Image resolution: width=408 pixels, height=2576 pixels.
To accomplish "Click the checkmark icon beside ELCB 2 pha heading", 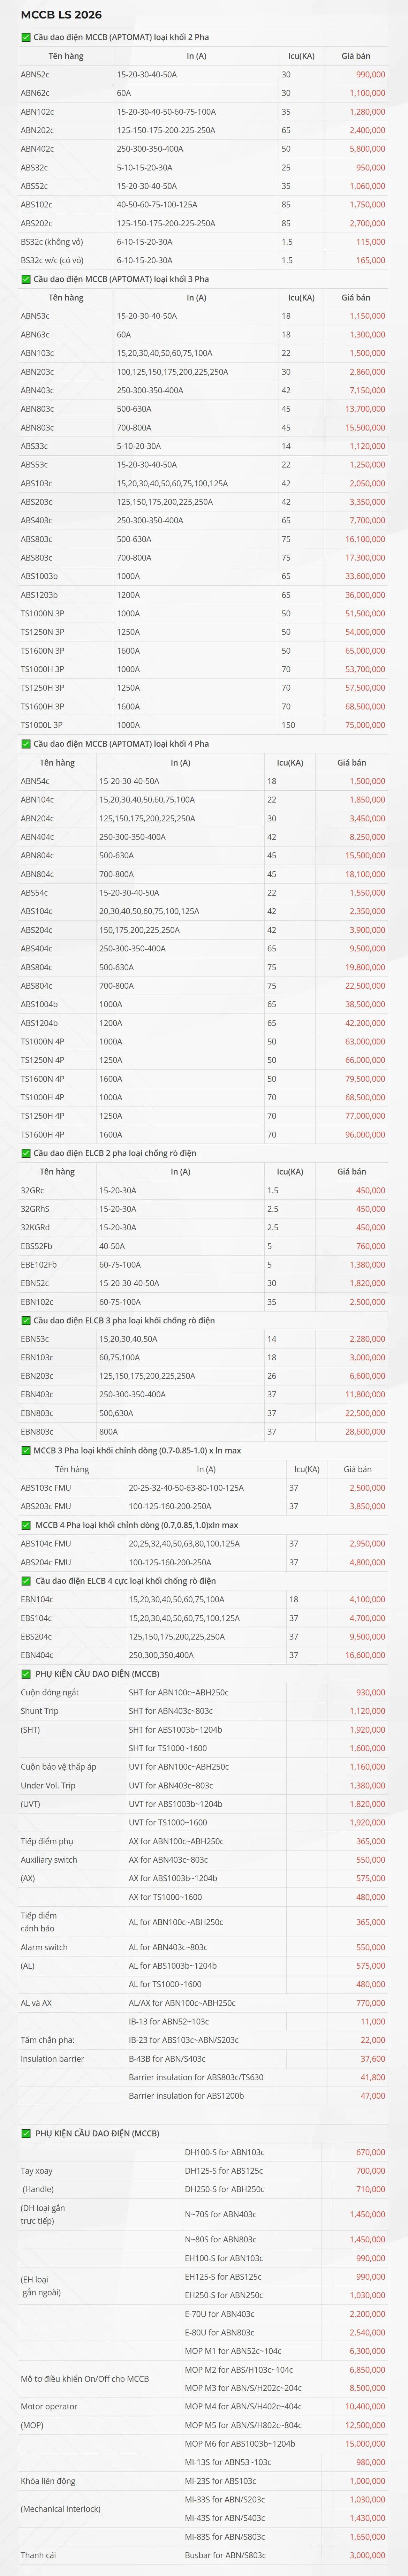I will click(x=26, y=1153).
